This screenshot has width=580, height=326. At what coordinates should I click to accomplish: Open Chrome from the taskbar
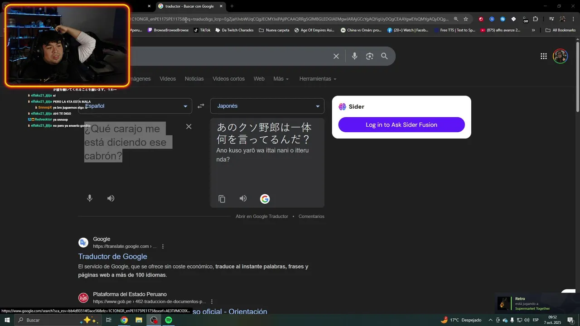[124, 320]
